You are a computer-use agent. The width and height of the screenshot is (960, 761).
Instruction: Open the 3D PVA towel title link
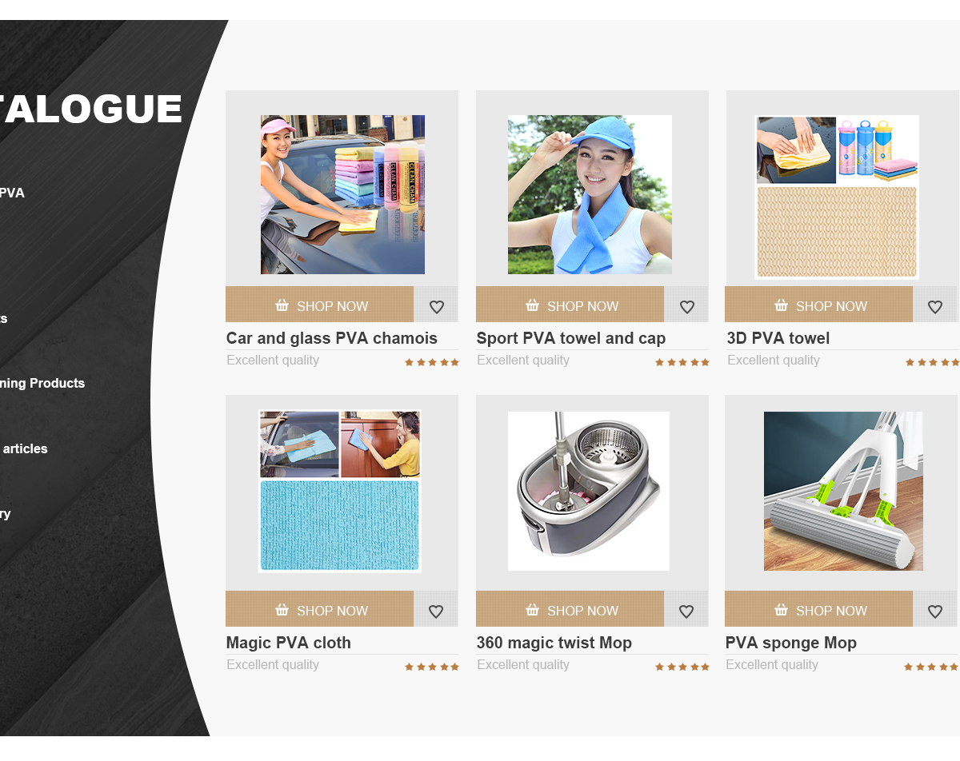pos(778,338)
